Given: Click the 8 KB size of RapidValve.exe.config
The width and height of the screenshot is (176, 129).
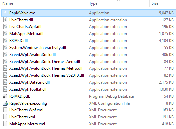Looking at the screenshot, I should coord(170,103).
